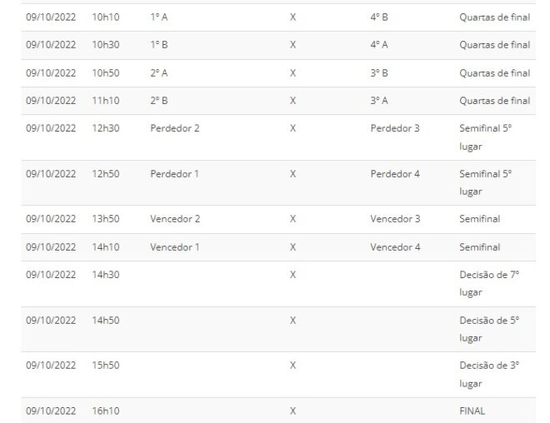Click the 3° B team cell
This screenshot has width=550, height=423.
click(379, 72)
